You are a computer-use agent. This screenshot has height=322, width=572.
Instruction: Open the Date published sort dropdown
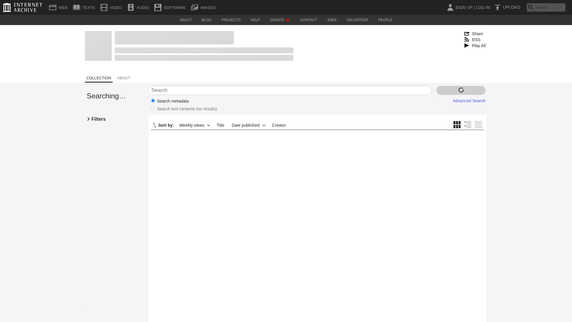[x=248, y=125]
